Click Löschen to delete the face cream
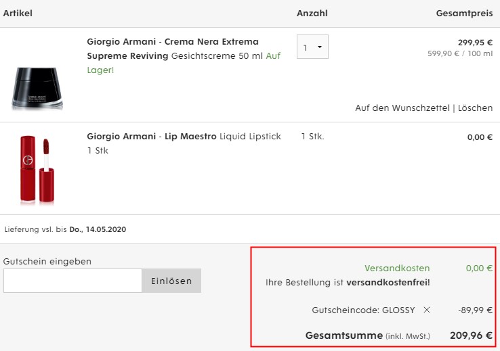Viewport: 500px width, 351px height. 475,108
